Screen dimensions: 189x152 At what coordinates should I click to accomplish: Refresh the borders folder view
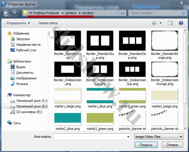(x=123, y=13)
